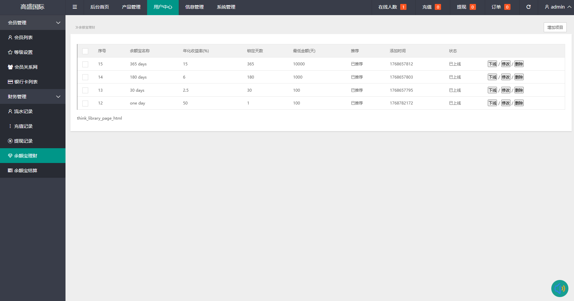Click the member network group icon
This screenshot has height=301, width=574.
tap(10, 67)
